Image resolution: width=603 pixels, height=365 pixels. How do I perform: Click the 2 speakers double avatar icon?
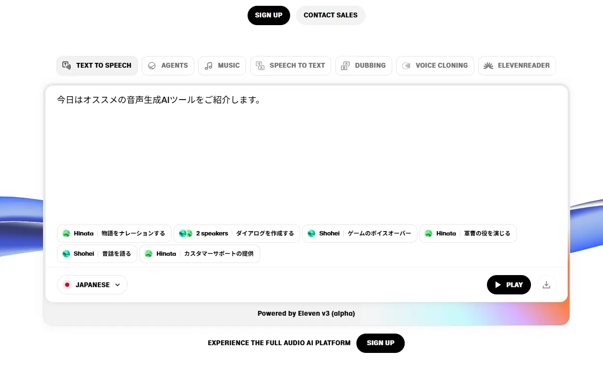[x=186, y=234]
